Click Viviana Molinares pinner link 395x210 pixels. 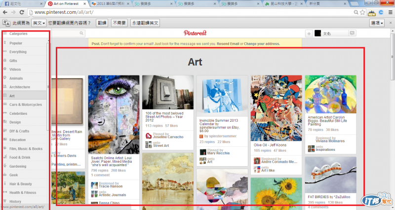pyautogui.click(x=330, y=141)
